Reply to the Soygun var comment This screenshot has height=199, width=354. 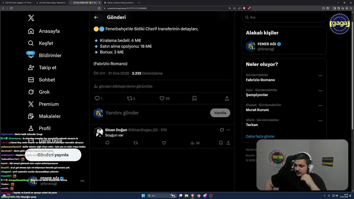[x=108, y=143]
